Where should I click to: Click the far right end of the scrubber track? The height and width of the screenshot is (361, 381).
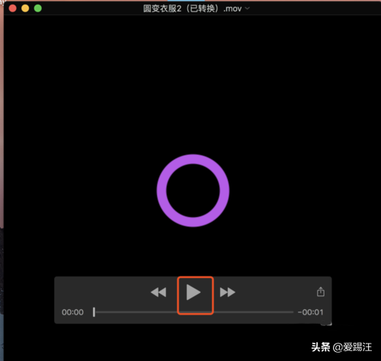click(292, 312)
